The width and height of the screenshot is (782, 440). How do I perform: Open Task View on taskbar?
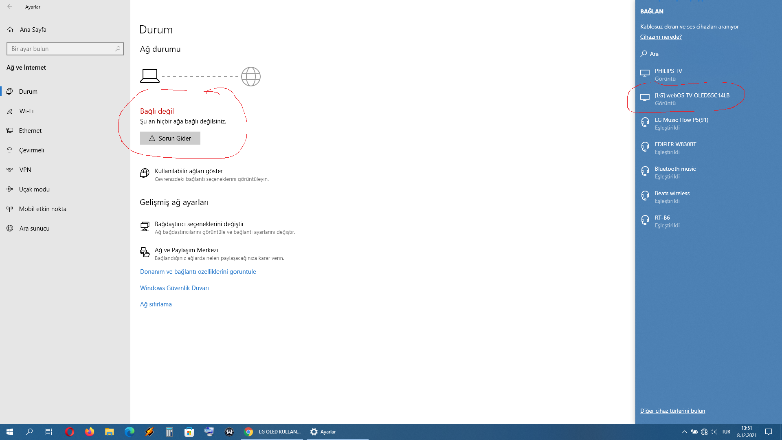[49, 432]
